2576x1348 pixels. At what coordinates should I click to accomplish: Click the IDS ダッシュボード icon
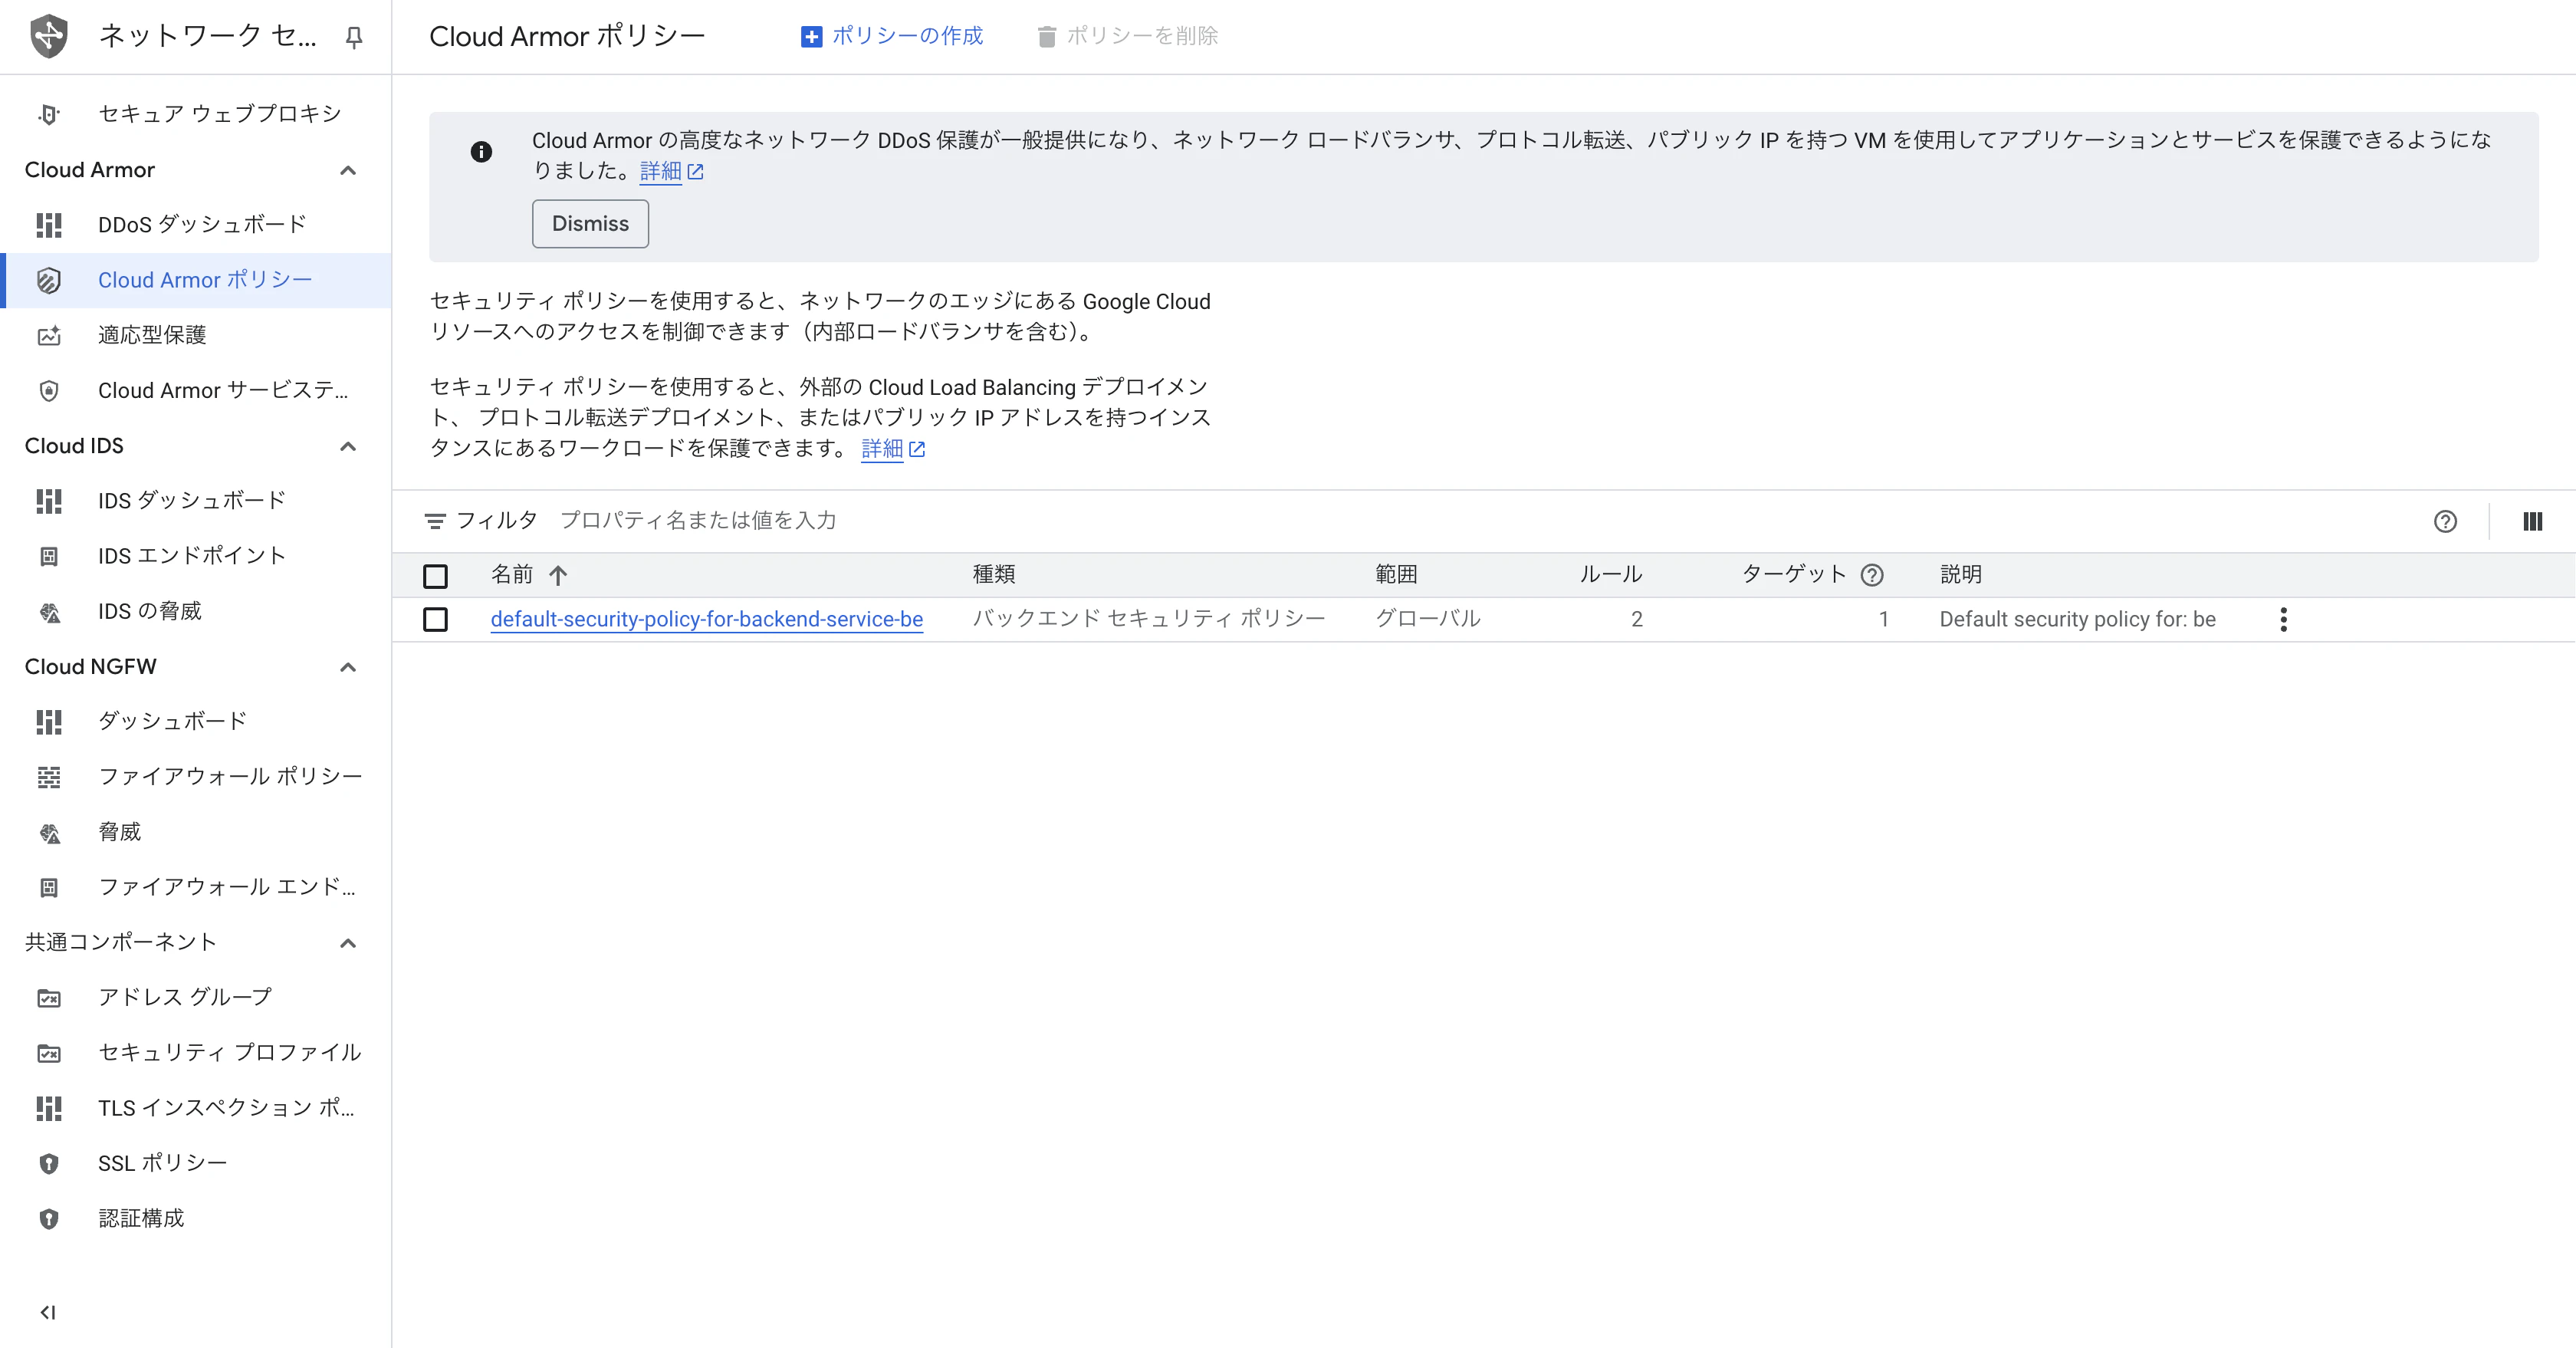point(49,500)
